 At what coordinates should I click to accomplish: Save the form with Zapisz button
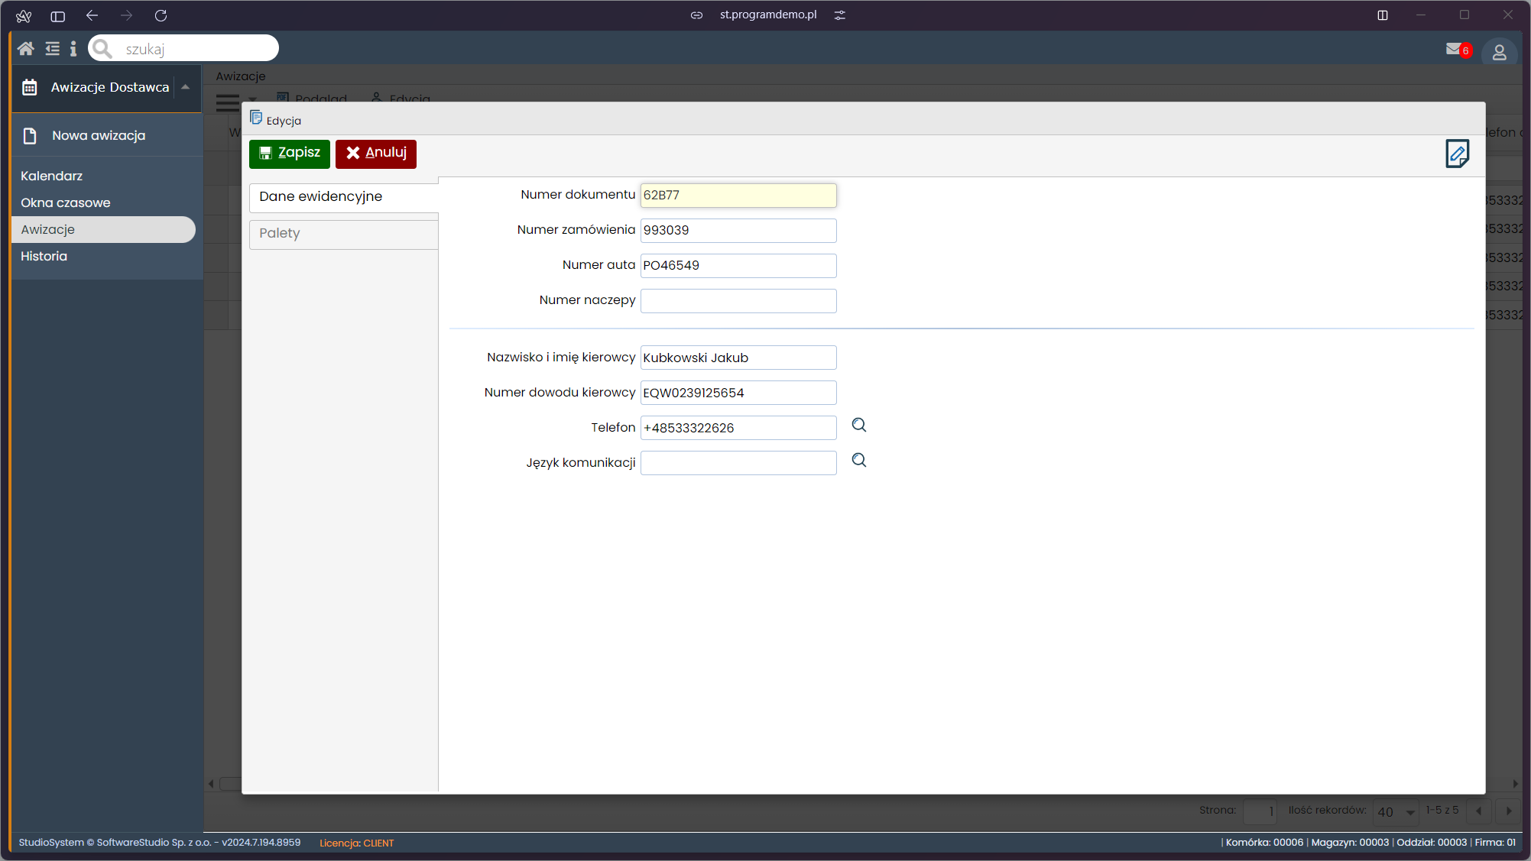coord(290,154)
